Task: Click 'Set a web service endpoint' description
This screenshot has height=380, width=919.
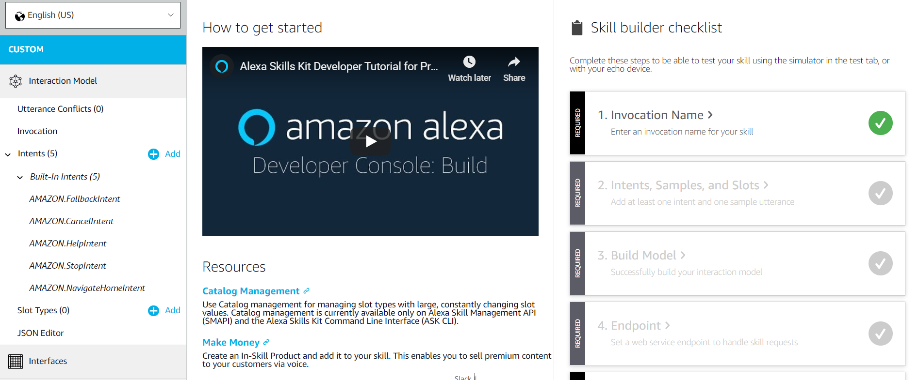Action: [x=704, y=342]
